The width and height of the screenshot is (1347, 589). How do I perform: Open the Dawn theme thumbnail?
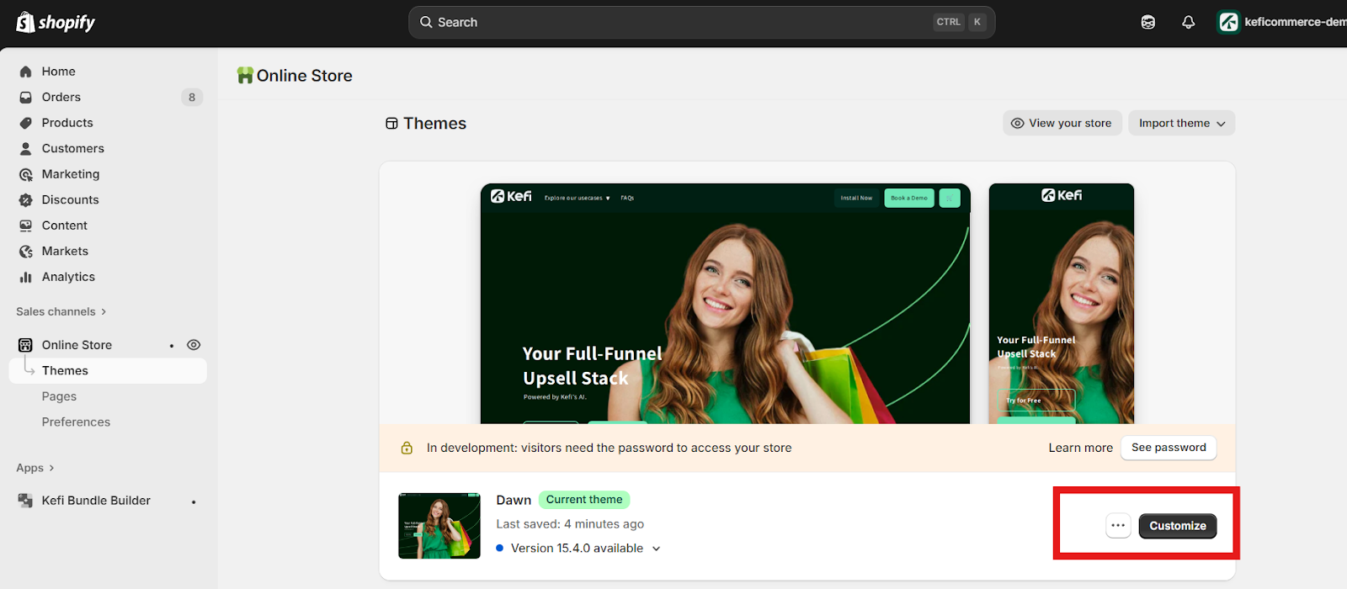click(439, 526)
